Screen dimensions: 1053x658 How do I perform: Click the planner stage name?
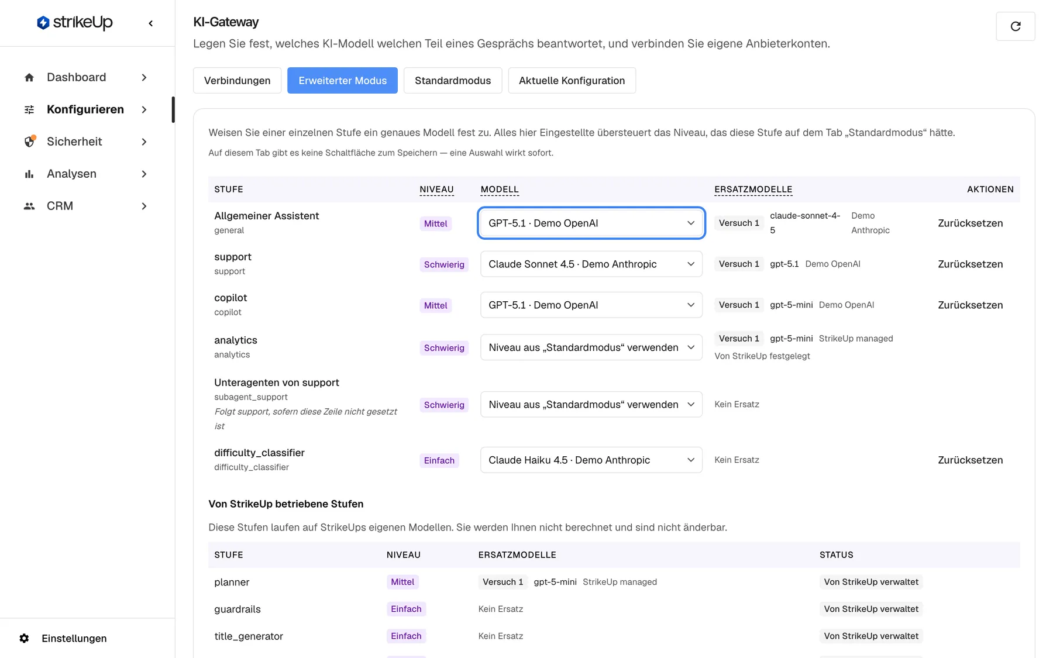coord(232,582)
